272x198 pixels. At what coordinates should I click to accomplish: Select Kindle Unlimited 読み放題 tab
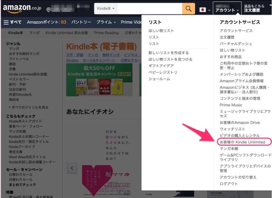67,33
